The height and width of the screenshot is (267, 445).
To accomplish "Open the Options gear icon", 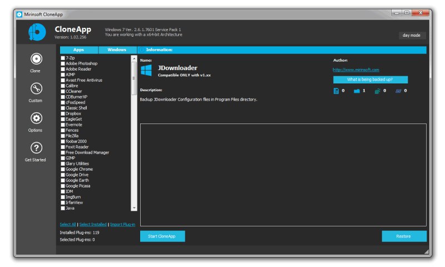I will (36, 118).
